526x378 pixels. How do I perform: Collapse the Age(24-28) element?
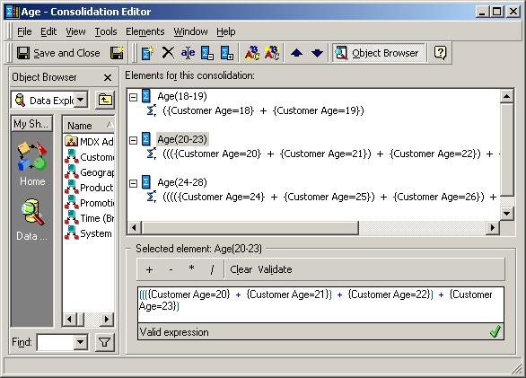133,183
